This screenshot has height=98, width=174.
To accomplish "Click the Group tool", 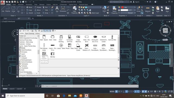I will 138,9.
